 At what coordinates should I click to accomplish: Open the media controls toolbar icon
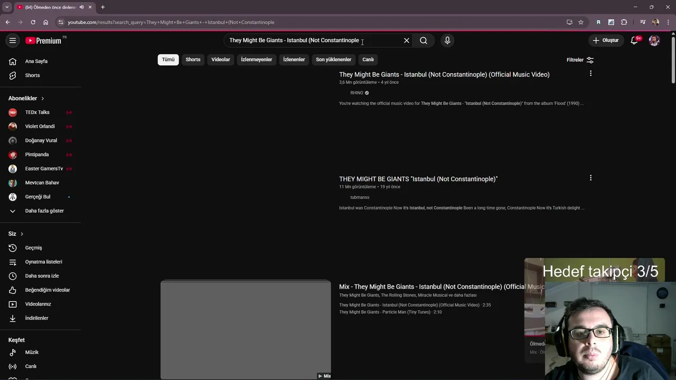(643, 22)
